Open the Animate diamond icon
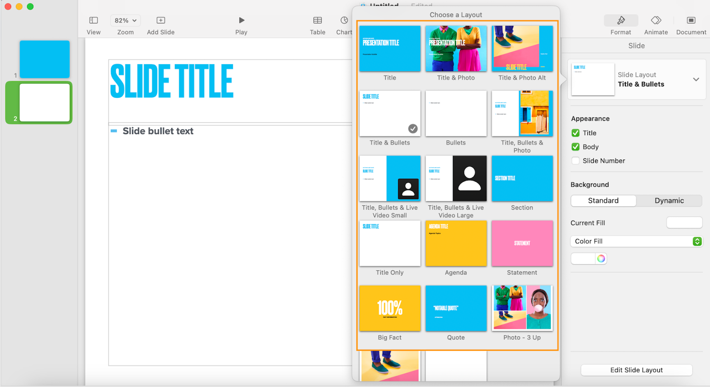 (x=656, y=20)
